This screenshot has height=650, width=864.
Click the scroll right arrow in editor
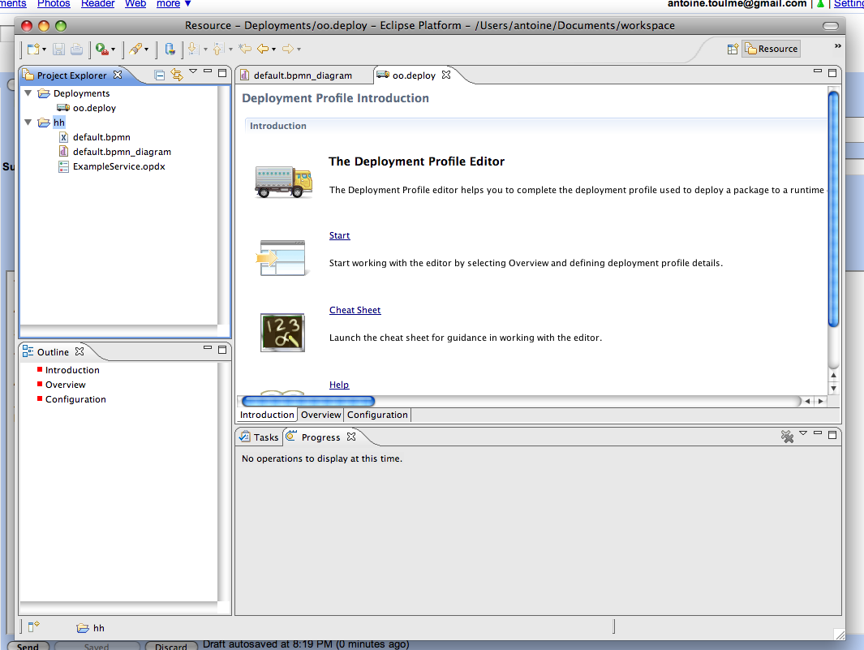(x=821, y=402)
